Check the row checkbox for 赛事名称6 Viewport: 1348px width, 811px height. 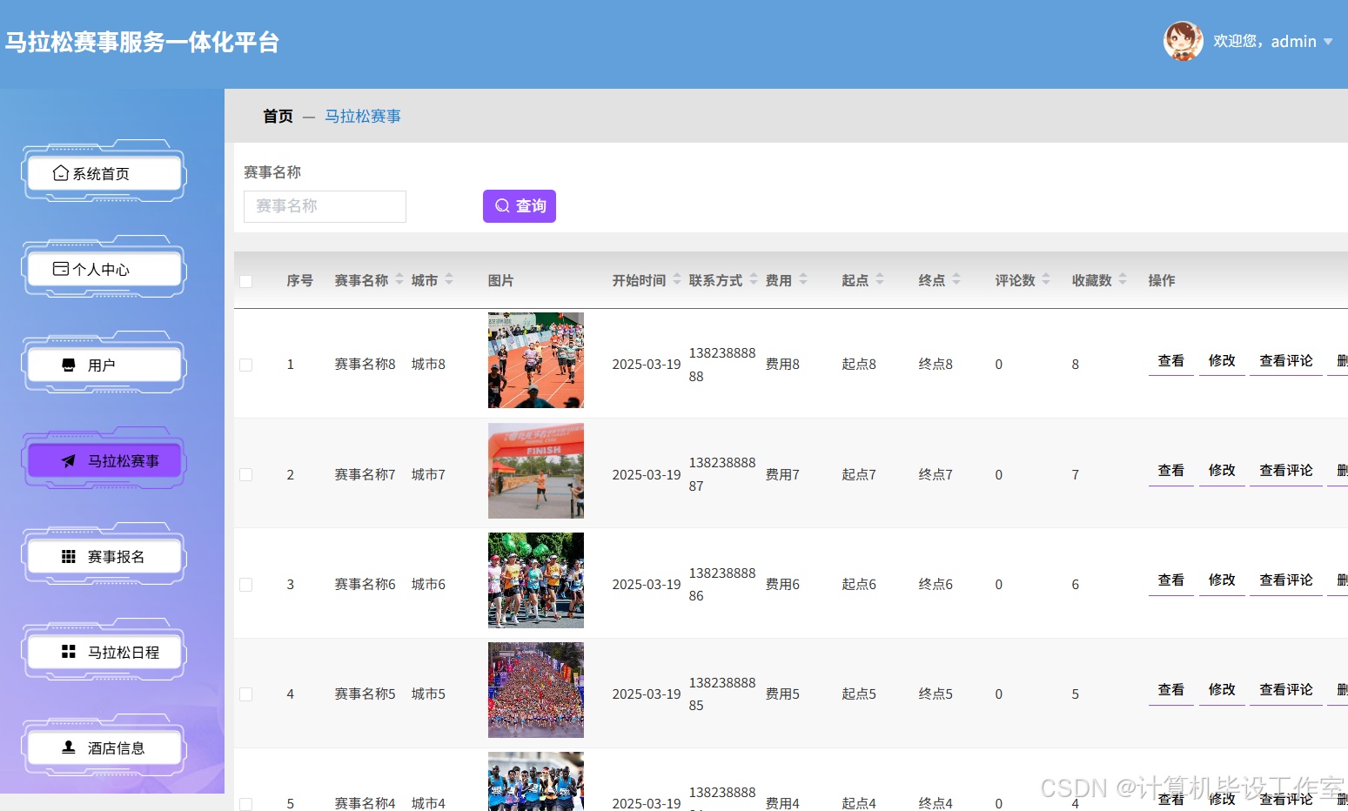246,585
